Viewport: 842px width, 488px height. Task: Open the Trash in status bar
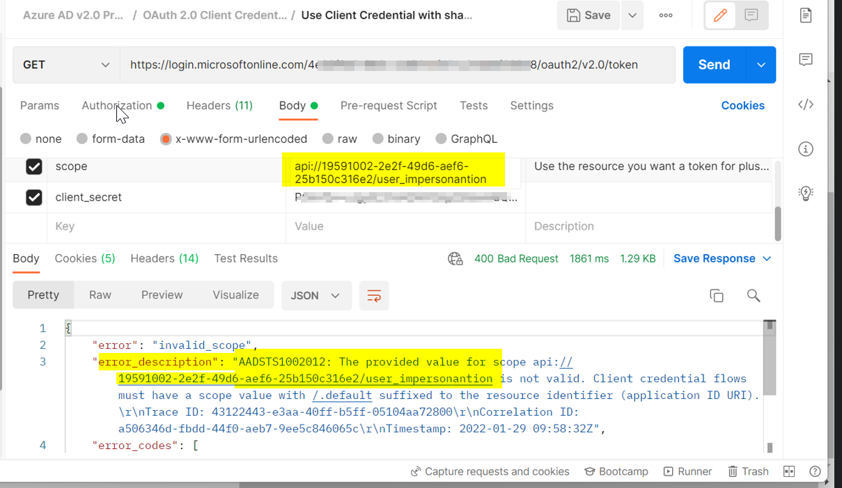click(x=748, y=471)
